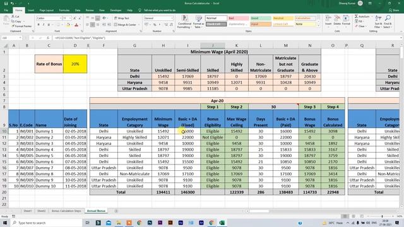Viewport: 404px width, 227px height.
Task: Open Conditional Formatting menu
Action: point(184,21)
